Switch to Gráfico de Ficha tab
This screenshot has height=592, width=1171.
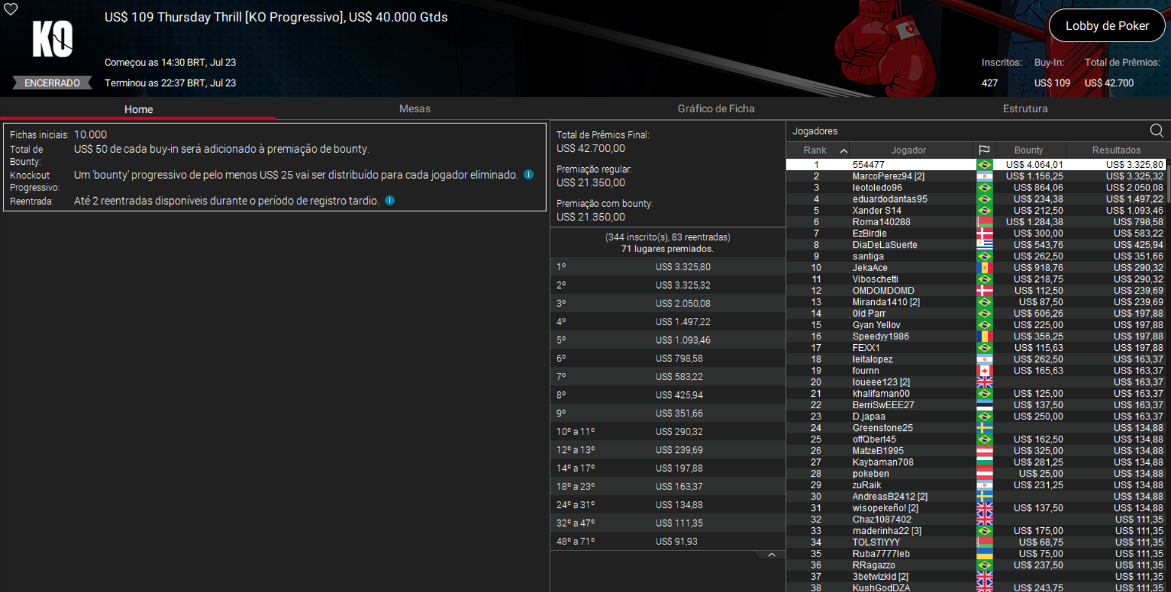point(716,109)
